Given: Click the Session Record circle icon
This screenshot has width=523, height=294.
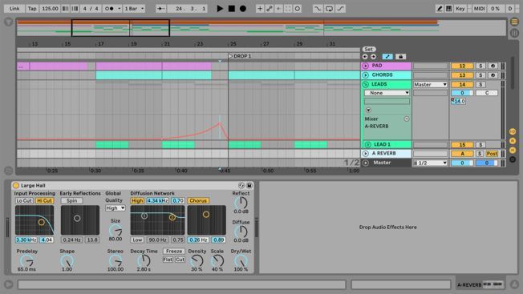Looking at the screenshot, I should (x=297, y=9).
